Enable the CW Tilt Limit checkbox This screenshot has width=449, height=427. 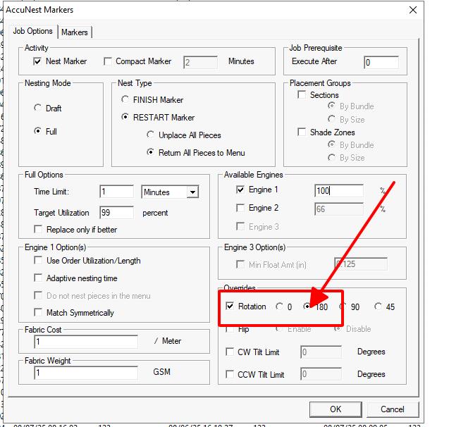tap(230, 352)
